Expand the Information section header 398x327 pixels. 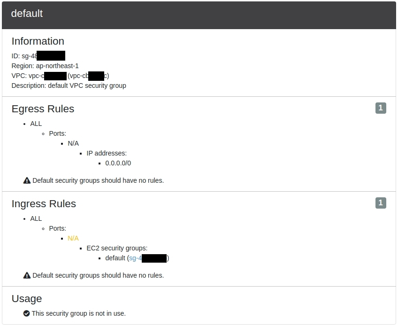pos(38,41)
